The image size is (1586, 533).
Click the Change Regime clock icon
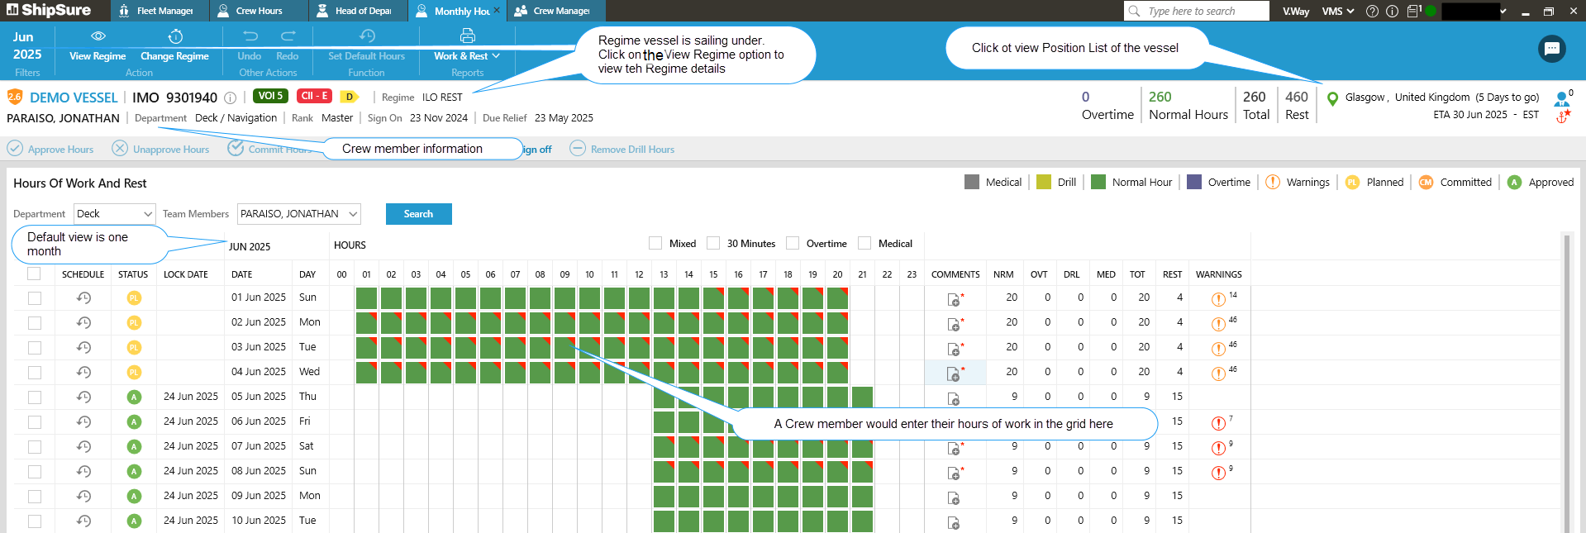(x=175, y=36)
